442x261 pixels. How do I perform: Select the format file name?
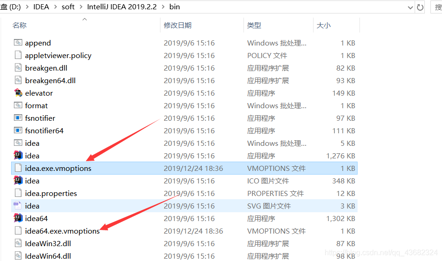click(x=36, y=105)
